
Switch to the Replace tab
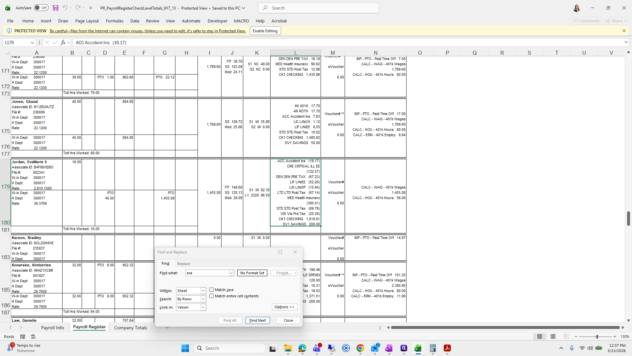coord(183,264)
